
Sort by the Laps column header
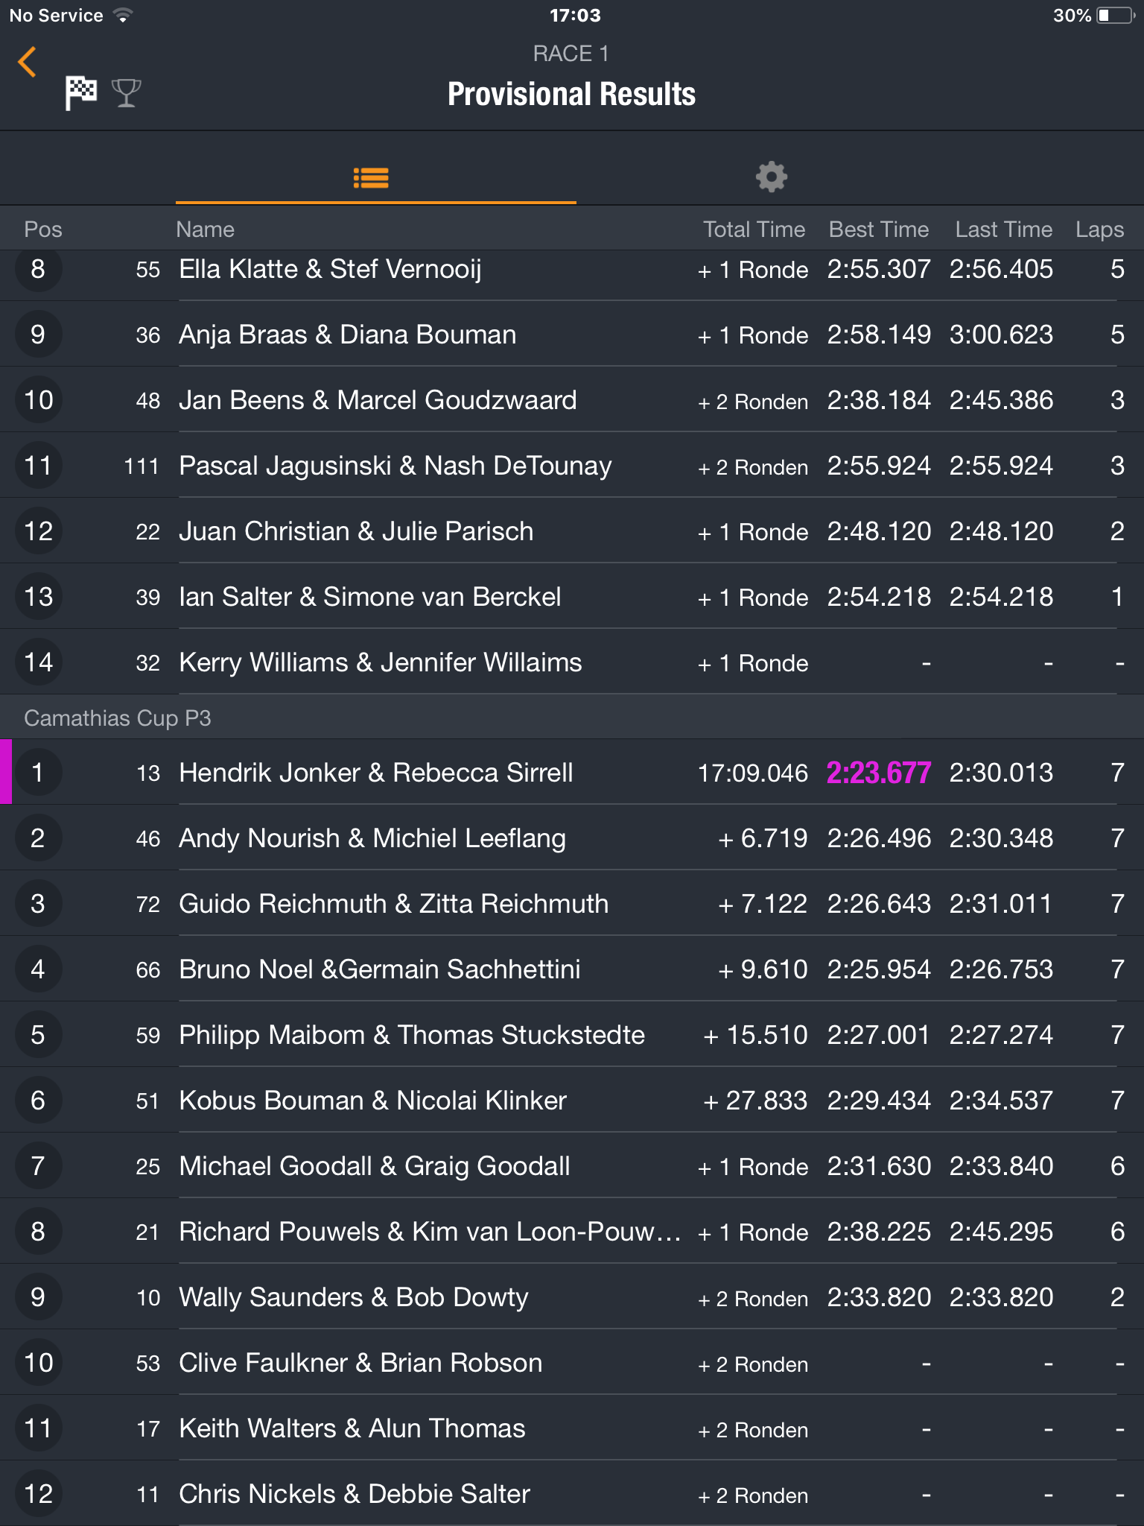1099,229
